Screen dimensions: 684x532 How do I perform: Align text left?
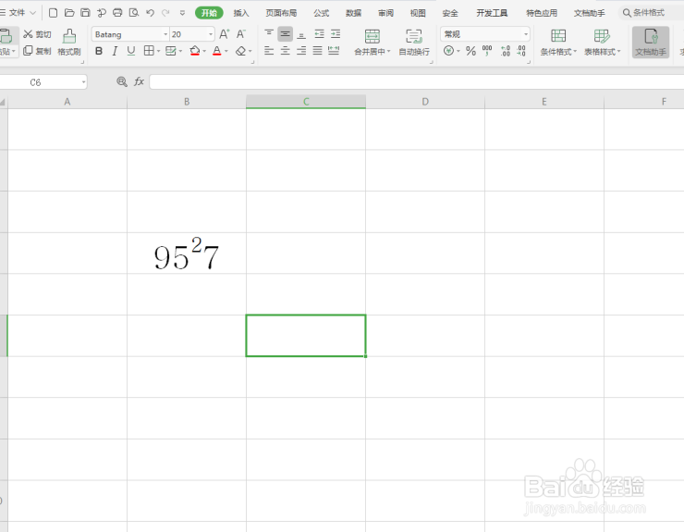click(x=269, y=51)
